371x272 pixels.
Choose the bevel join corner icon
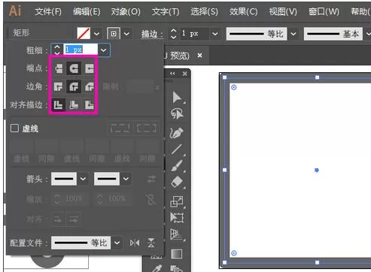pyautogui.click(x=89, y=86)
